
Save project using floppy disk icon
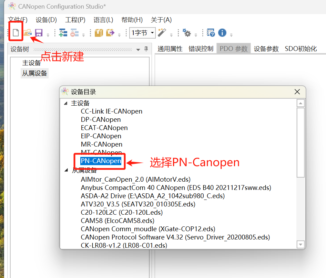tap(39, 33)
